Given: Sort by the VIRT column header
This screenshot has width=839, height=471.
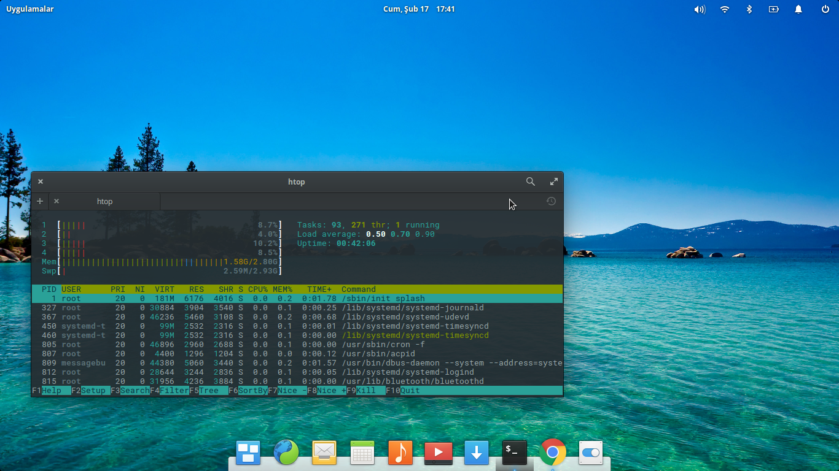Looking at the screenshot, I should [x=165, y=289].
